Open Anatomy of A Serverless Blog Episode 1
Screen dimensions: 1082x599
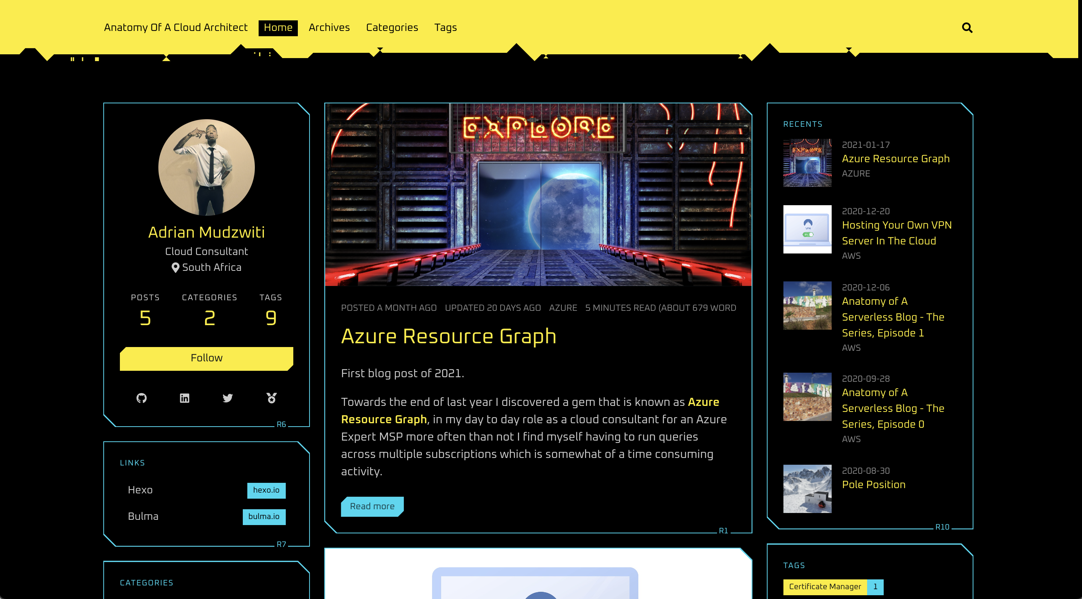893,317
